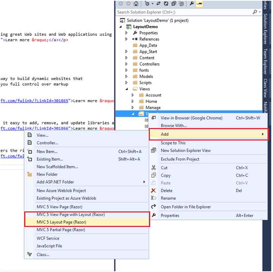Collapse the LayoutDemo project node arrow
This screenshot has height=272, width=273.
[121, 27]
